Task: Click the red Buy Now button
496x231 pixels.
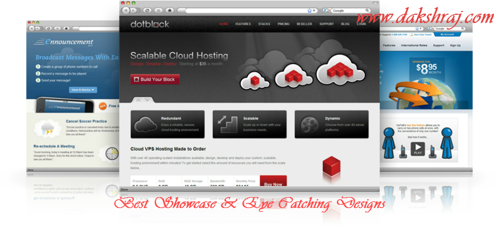Action: (273, 181)
